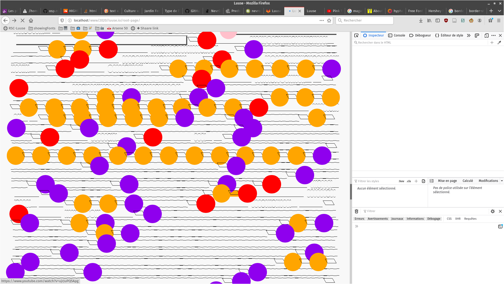Click the Rechercher dans le HTML field

point(420,43)
